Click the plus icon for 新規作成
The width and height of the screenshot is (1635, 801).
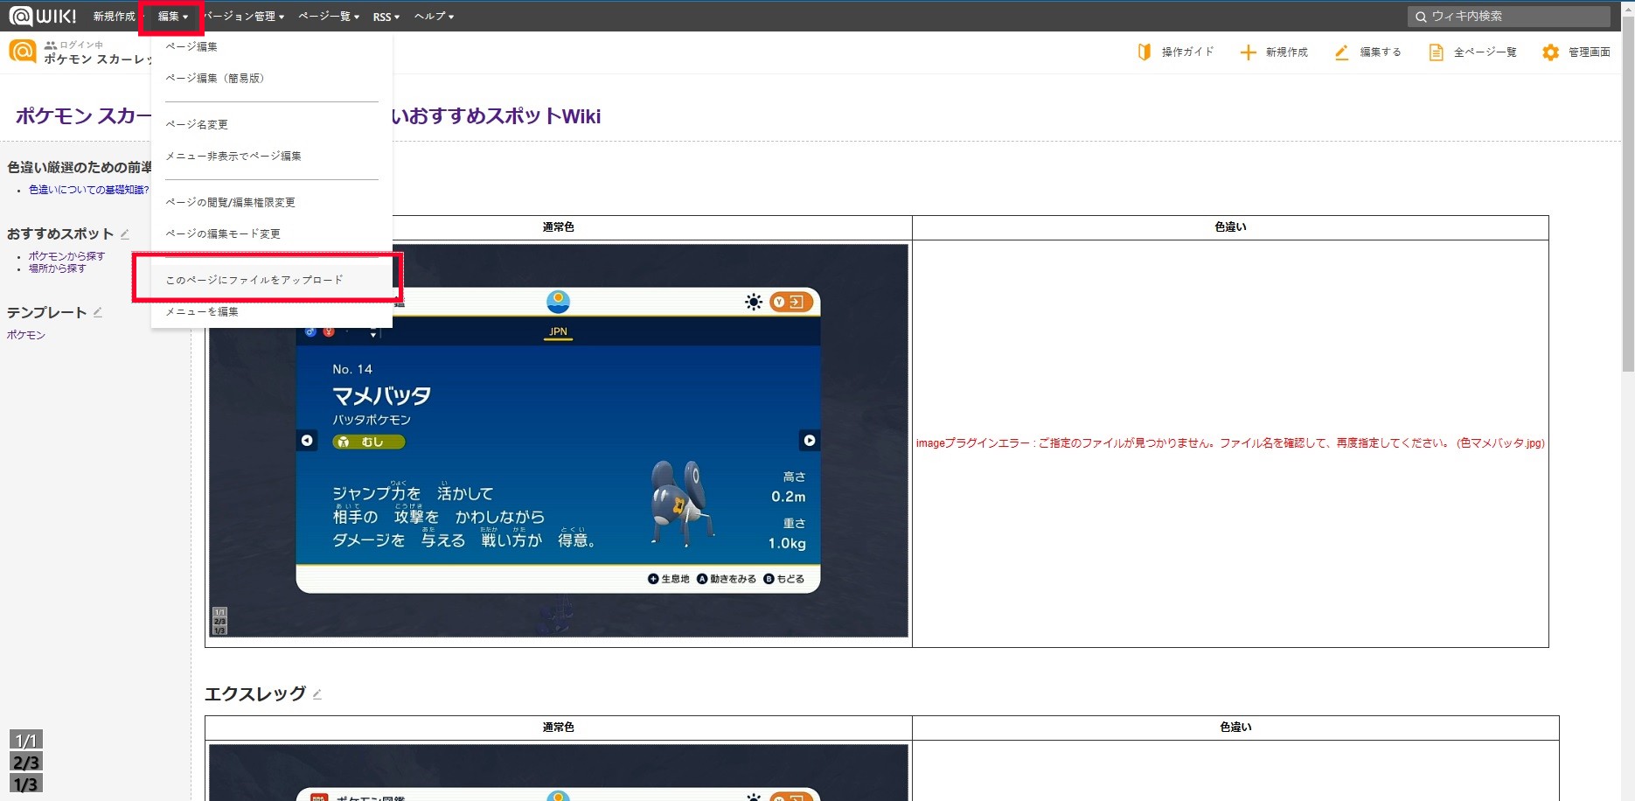(1248, 52)
